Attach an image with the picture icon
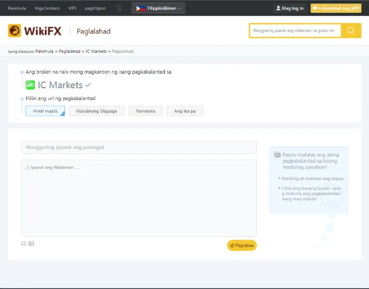The height and width of the screenshot is (289, 369). pyautogui.click(x=31, y=244)
